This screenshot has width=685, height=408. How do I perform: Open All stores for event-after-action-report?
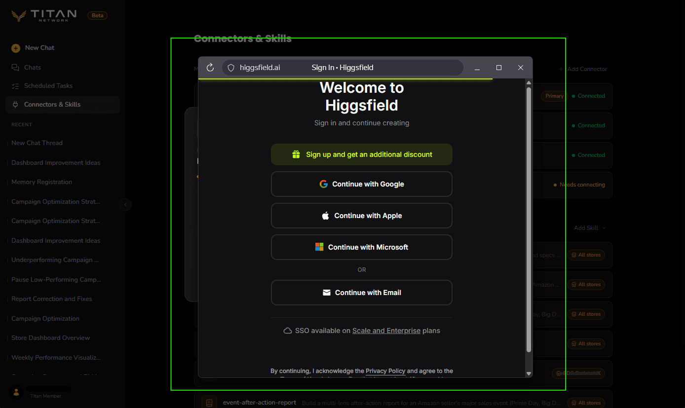[586, 403]
